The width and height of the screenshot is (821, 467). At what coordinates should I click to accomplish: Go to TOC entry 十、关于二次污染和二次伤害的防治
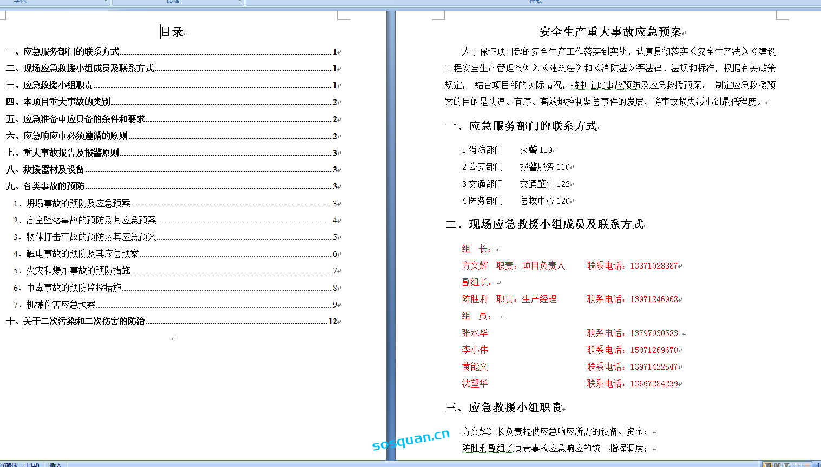83,322
